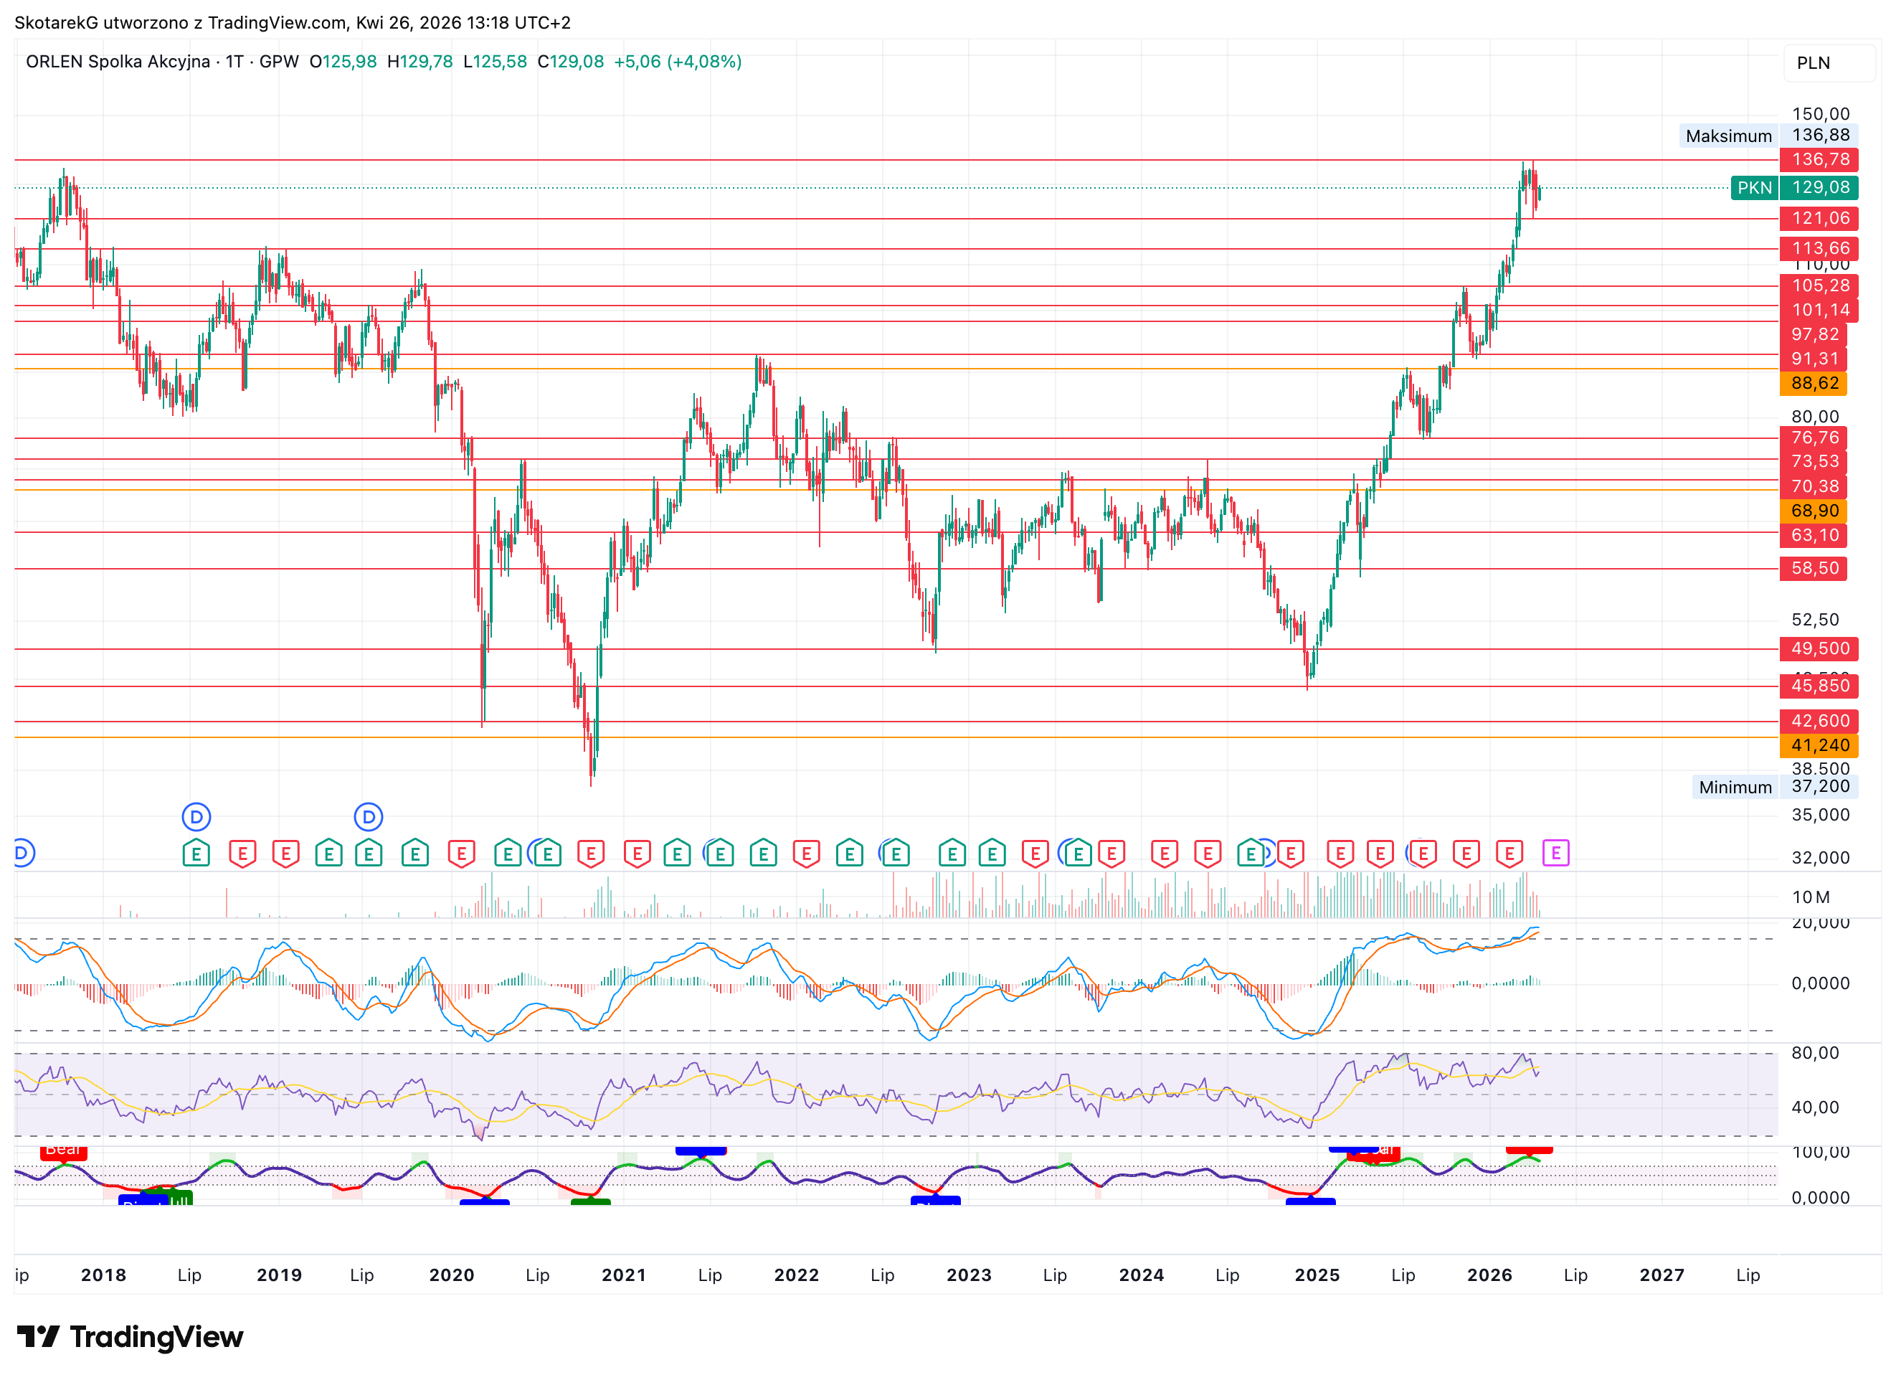The image size is (1896, 1380).
Task: Click the red level label 42,600
Action: 1819,721
